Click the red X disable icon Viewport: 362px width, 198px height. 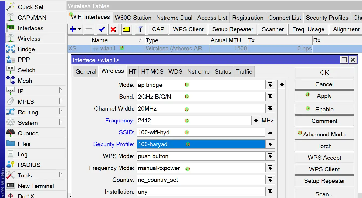tap(113, 29)
